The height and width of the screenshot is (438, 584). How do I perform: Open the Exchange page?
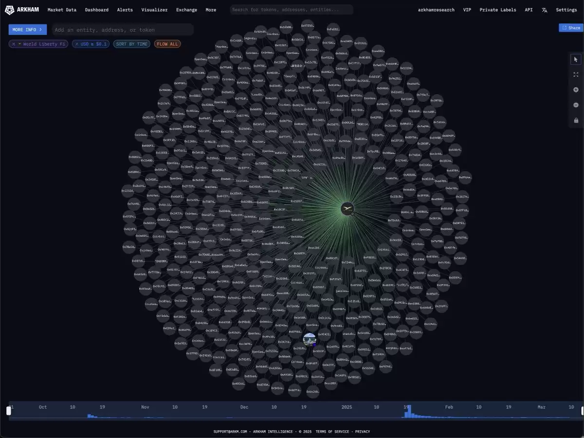(186, 10)
